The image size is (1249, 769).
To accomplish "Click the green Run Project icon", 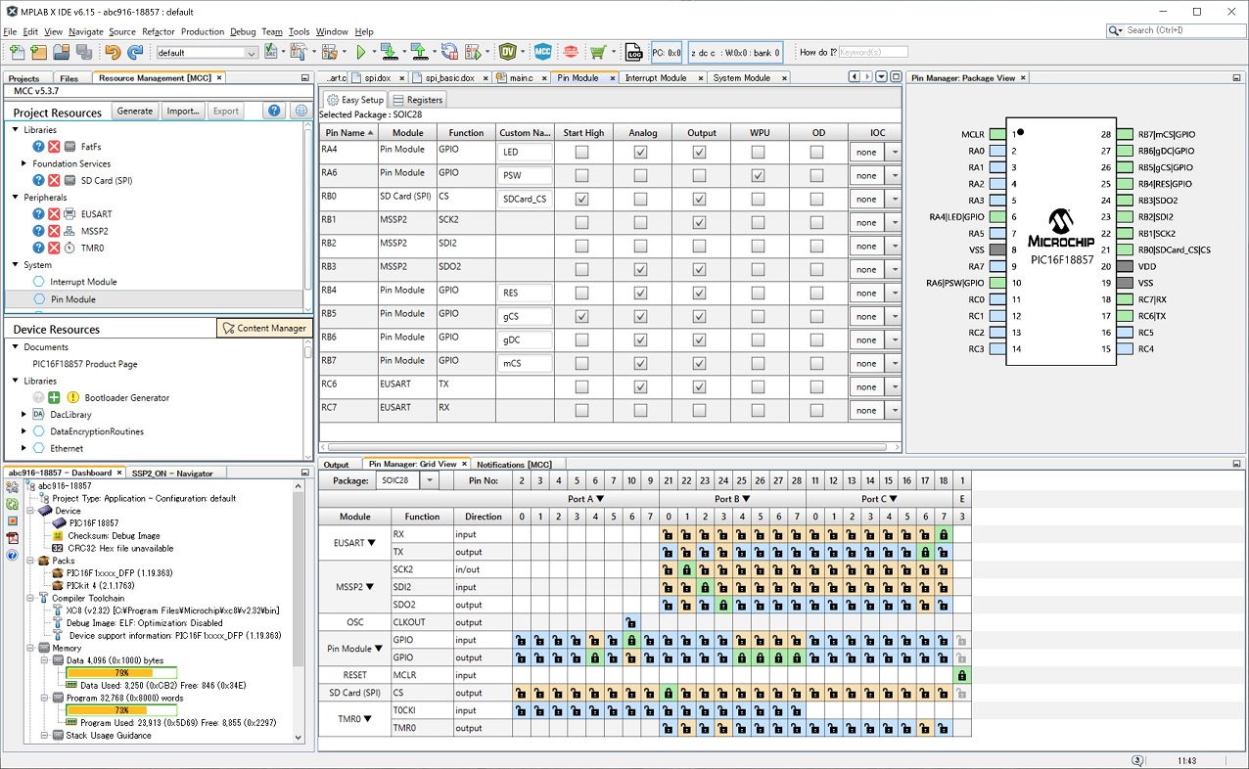I will [x=361, y=52].
